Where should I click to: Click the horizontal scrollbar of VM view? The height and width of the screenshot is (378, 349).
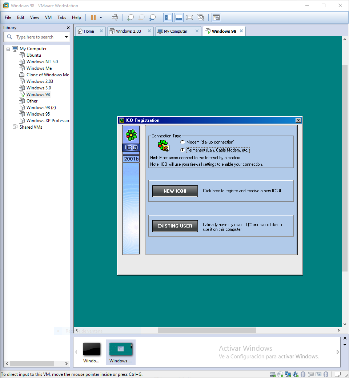pos(207,330)
